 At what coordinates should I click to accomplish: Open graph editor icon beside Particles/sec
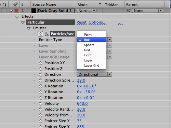47,34
